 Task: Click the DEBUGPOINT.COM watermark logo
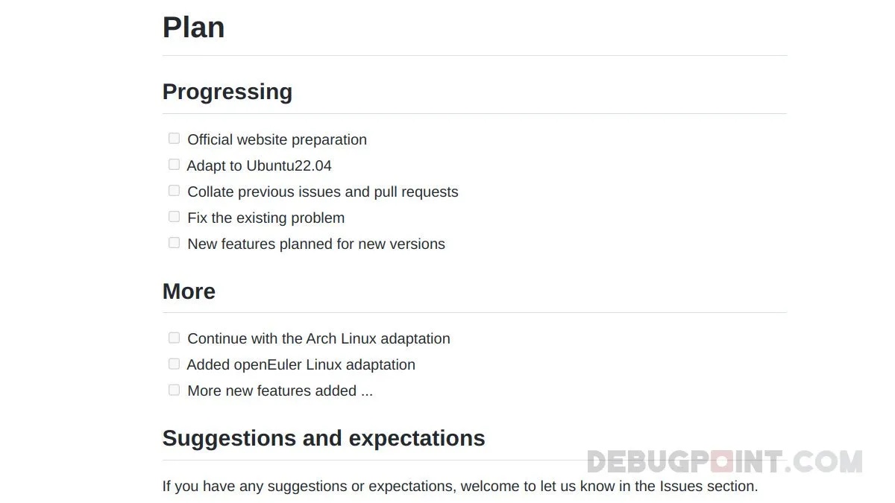[723, 462]
